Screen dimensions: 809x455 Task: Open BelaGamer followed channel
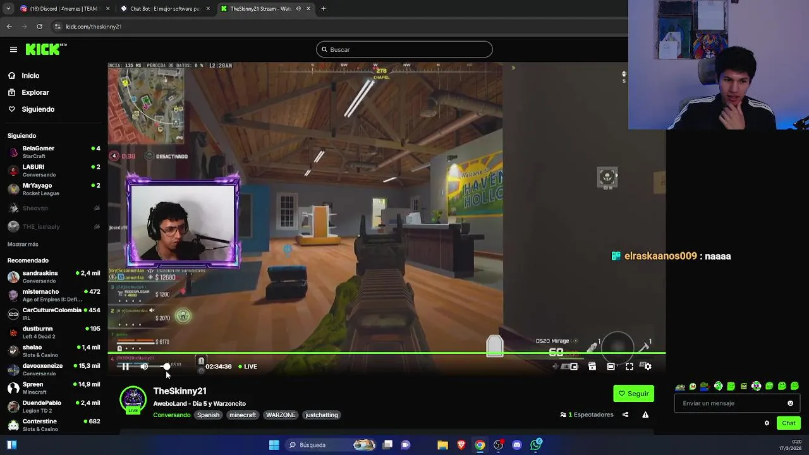click(x=54, y=152)
